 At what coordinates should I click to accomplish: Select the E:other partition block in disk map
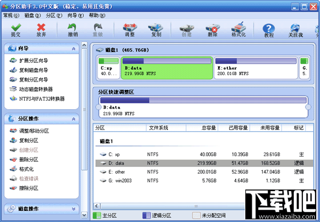click(255, 68)
